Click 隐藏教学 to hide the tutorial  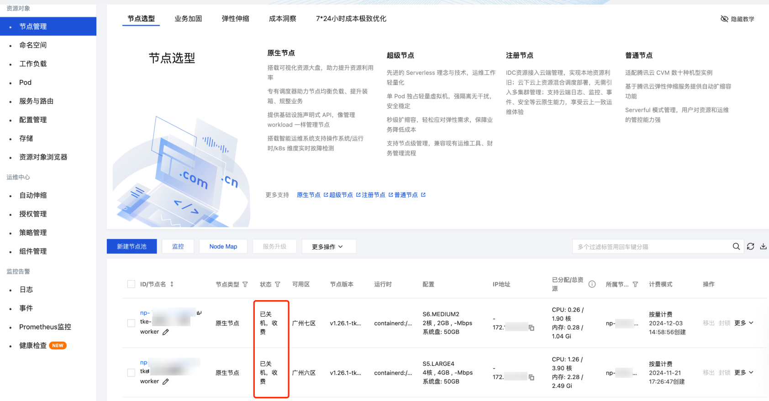click(x=743, y=19)
